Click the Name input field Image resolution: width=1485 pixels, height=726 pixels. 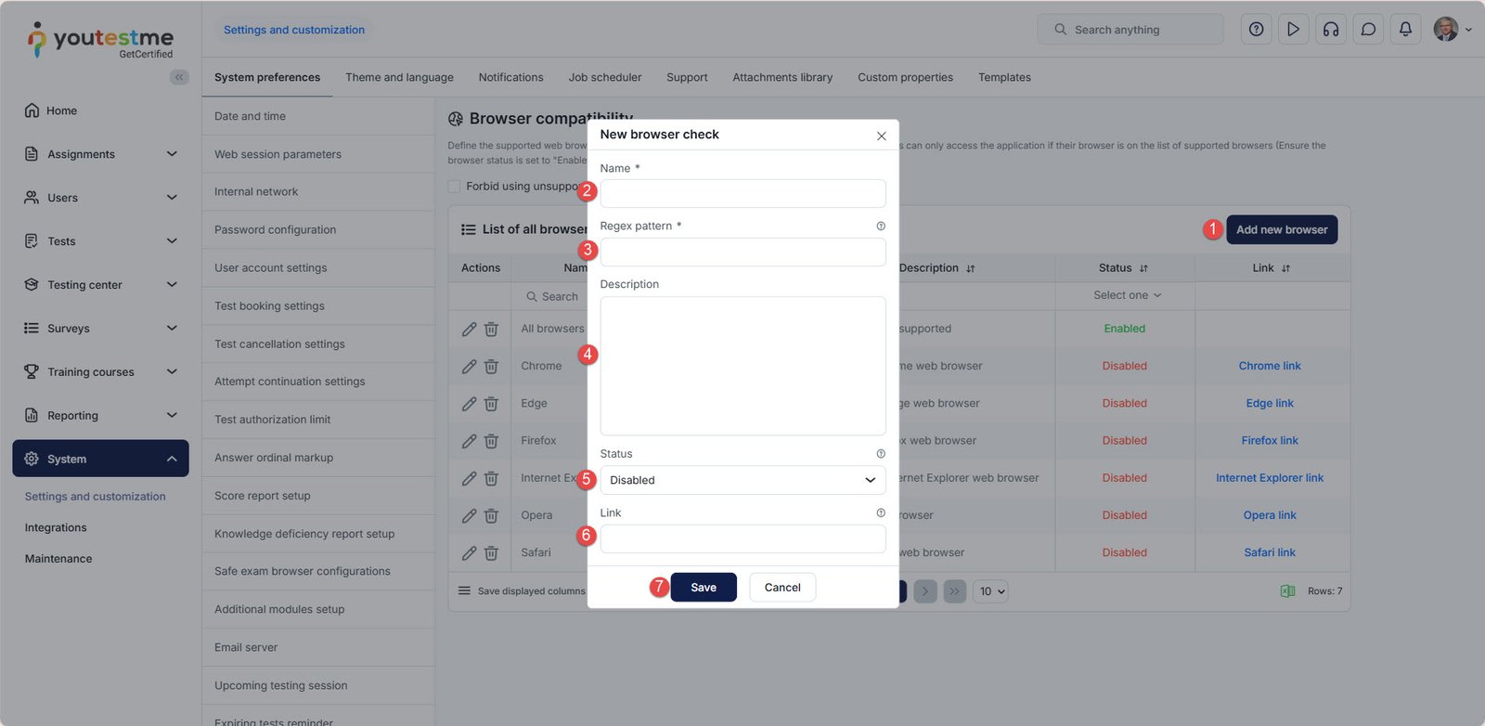(742, 194)
